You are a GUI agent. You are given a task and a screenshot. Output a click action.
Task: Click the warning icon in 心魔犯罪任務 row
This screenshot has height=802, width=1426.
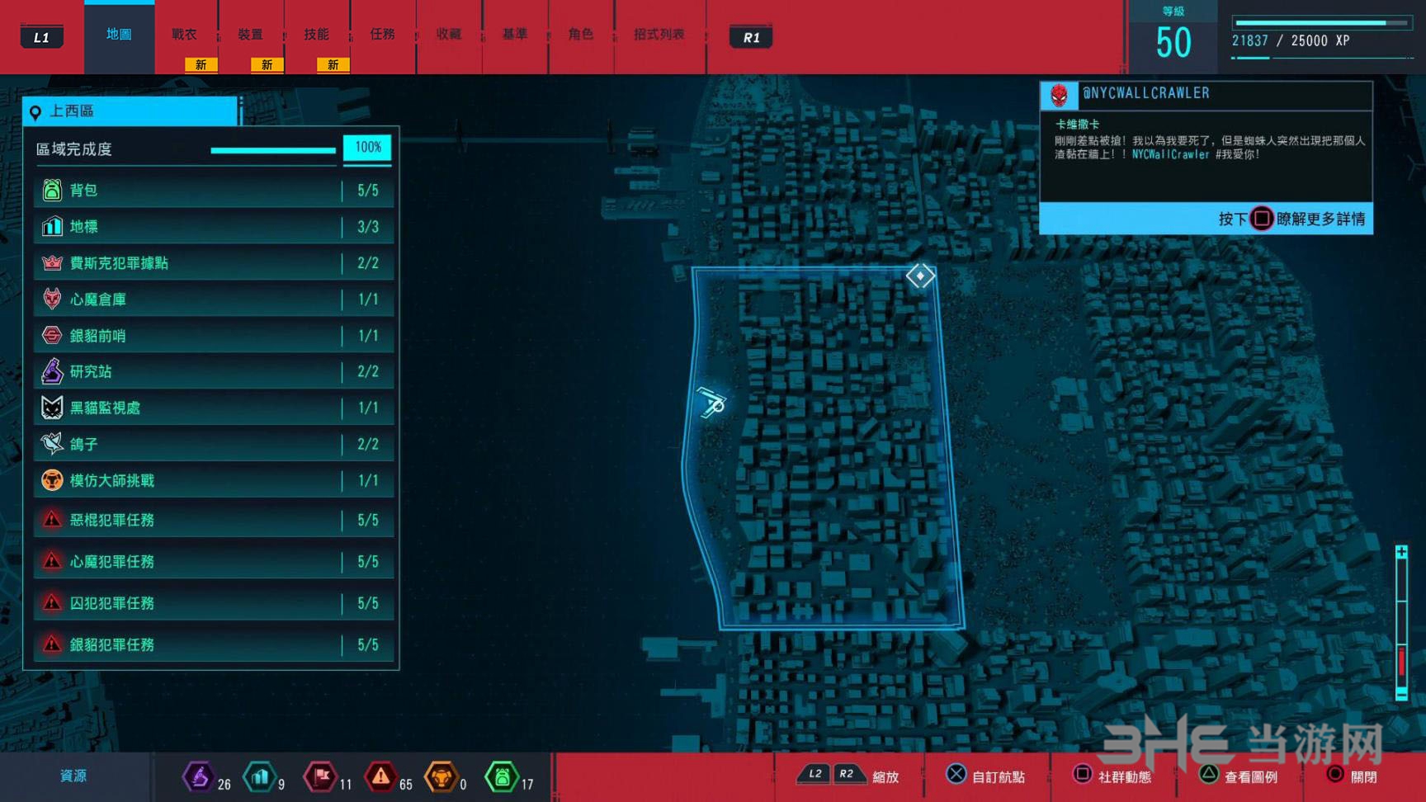[x=52, y=561]
